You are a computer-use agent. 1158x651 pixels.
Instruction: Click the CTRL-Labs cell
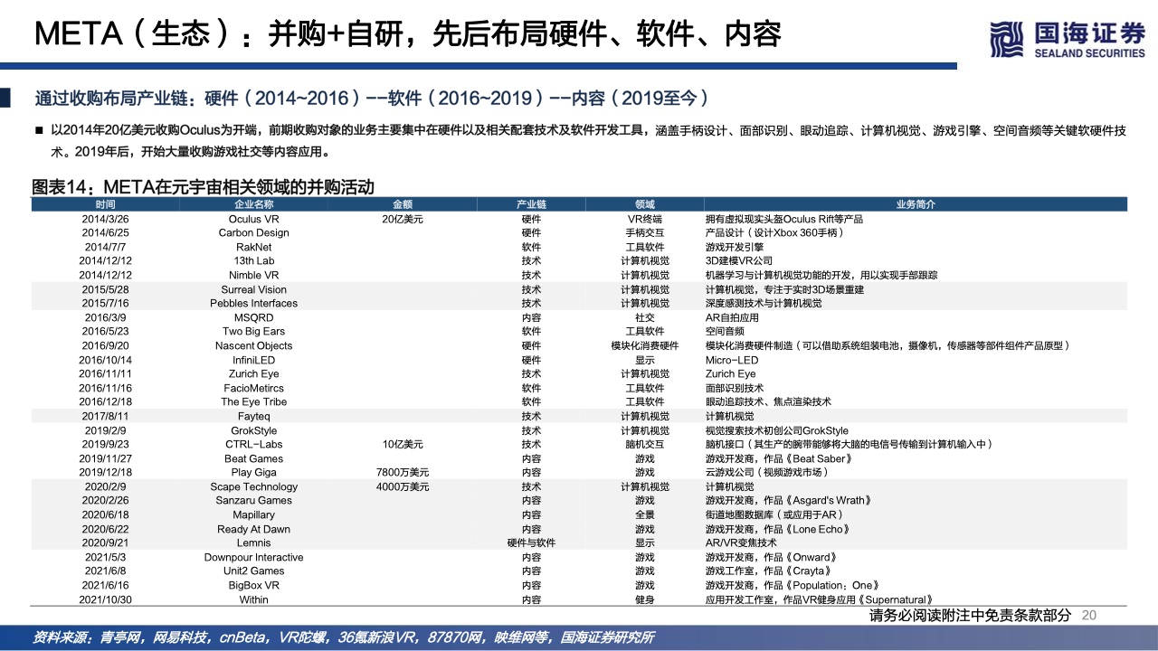click(253, 444)
